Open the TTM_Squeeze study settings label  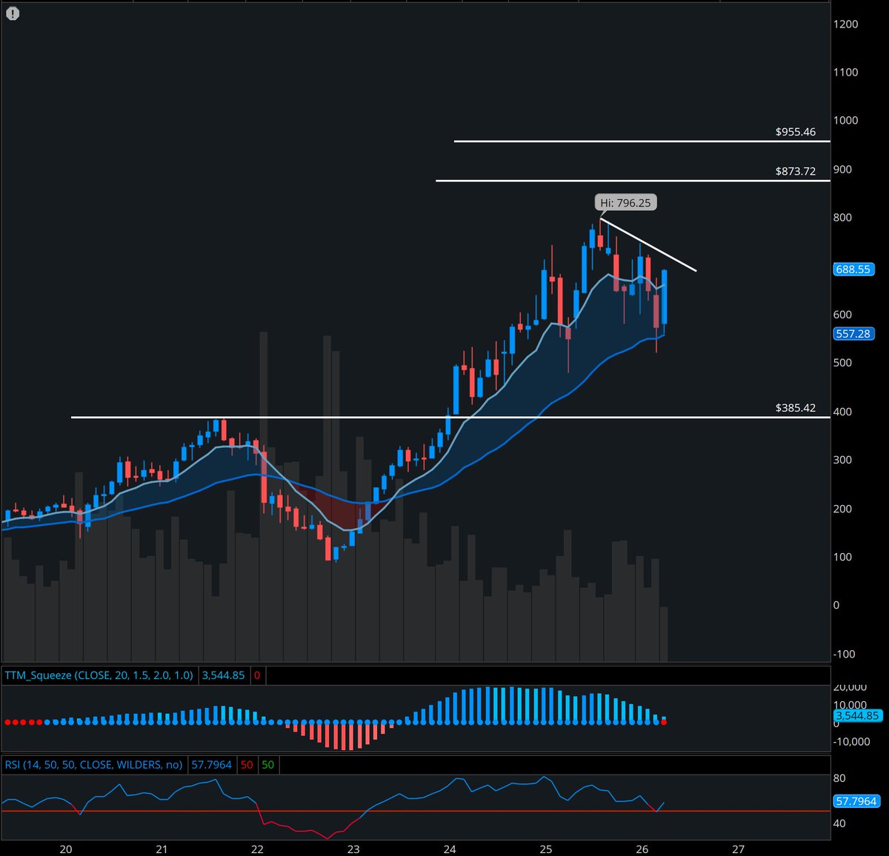point(99,675)
